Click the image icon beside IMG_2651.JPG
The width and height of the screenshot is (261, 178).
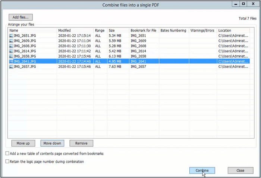tap(11, 36)
